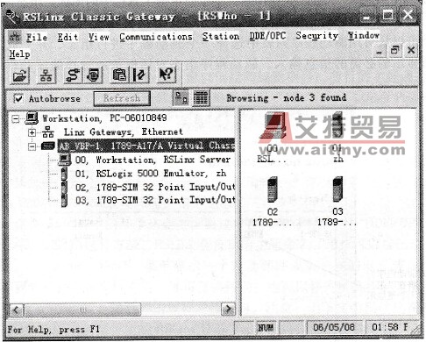This screenshot has width=426, height=342.
Task: Open the driver diagnostics toolbar icon
Action: click(x=94, y=75)
